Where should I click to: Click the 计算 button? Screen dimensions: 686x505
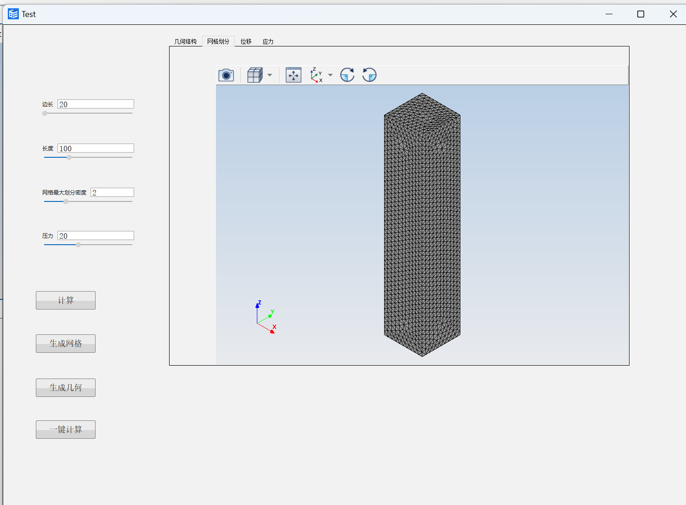point(66,300)
